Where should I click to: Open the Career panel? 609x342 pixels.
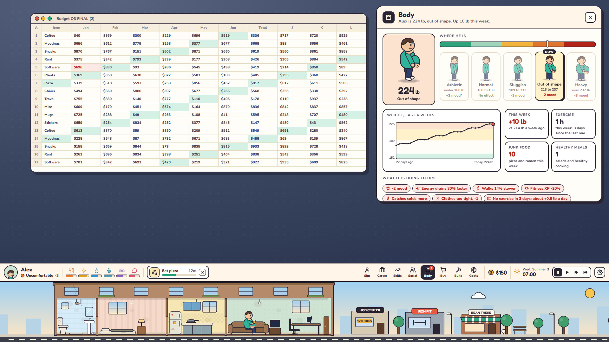coord(382,272)
